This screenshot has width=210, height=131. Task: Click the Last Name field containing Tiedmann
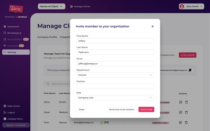[x=115, y=52]
